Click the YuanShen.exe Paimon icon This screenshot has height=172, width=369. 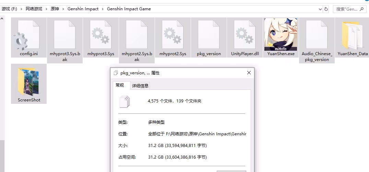point(281,34)
